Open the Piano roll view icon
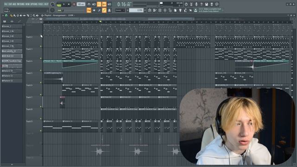Screen dimensions: 297x167 [155, 10]
